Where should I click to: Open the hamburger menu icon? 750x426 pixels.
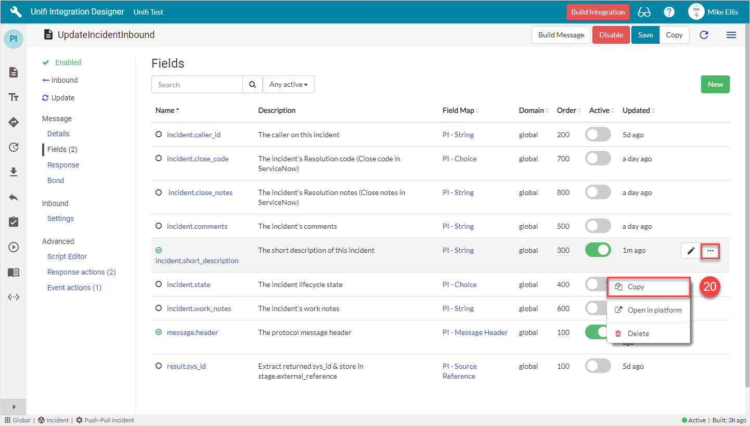(x=731, y=35)
